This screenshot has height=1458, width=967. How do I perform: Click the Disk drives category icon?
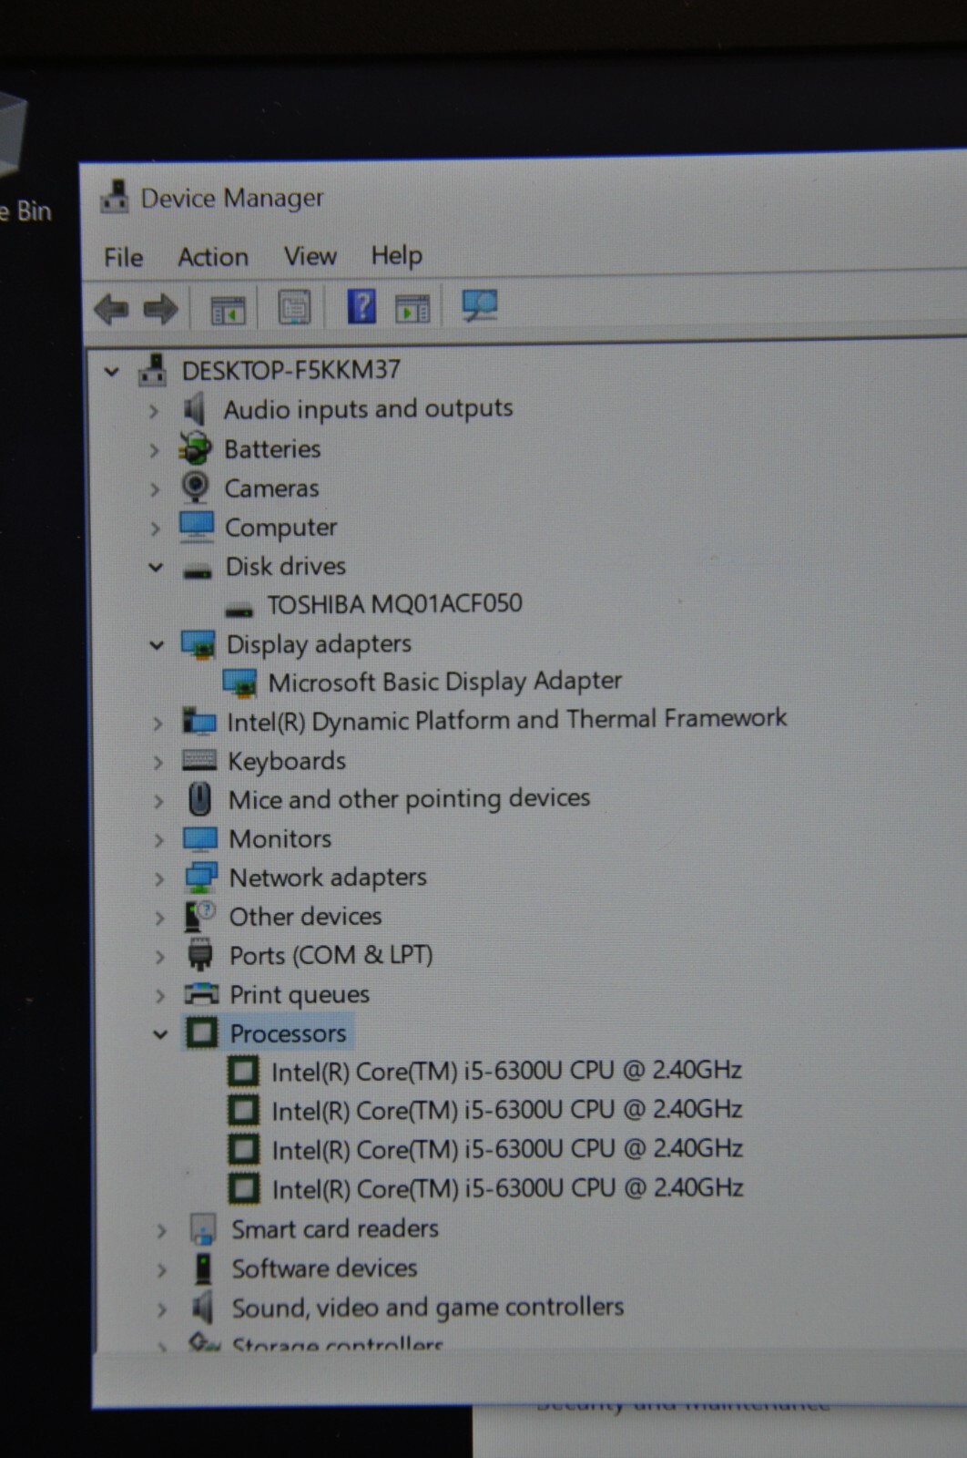coord(198,571)
